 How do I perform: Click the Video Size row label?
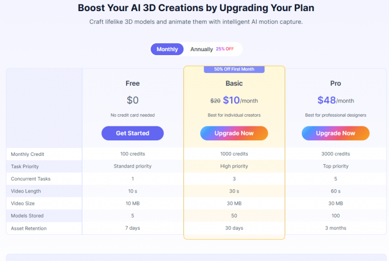[24, 203]
